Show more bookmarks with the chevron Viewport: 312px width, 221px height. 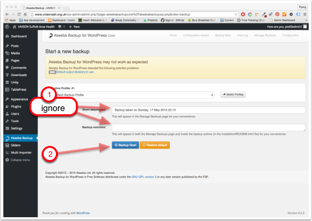pos(306,20)
